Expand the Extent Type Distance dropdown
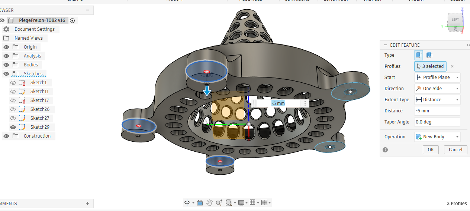Viewport: 470px width, 211px height. tap(437, 100)
